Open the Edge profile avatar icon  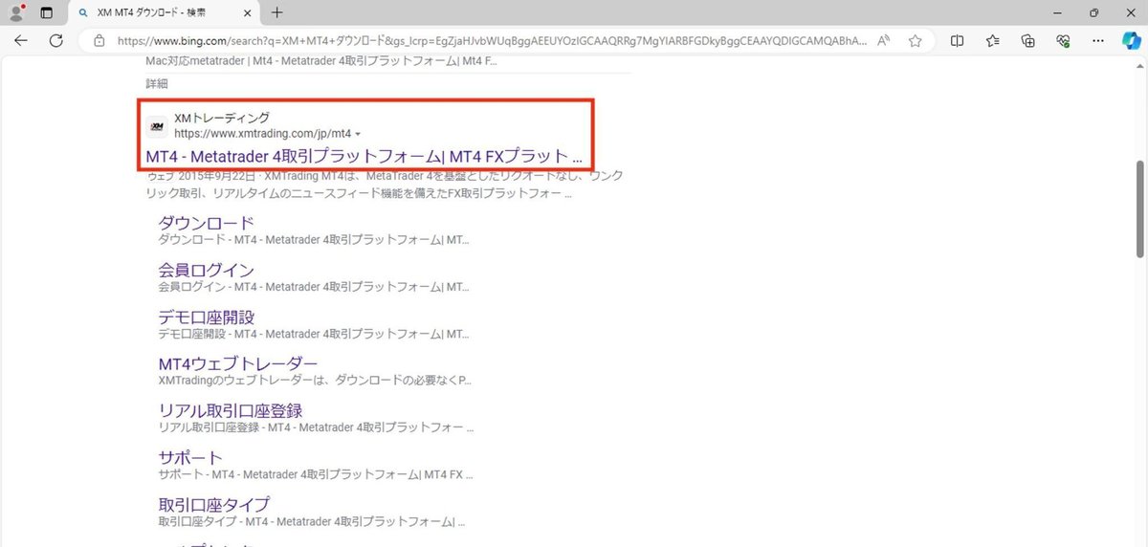(x=16, y=12)
